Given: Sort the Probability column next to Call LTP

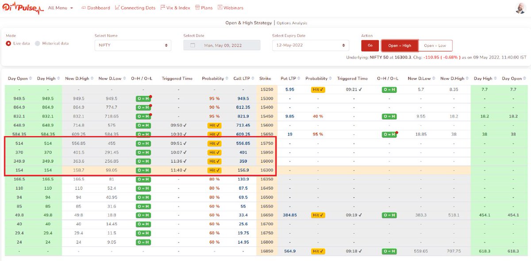Looking at the screenshot, I should (x=227, y=79).
